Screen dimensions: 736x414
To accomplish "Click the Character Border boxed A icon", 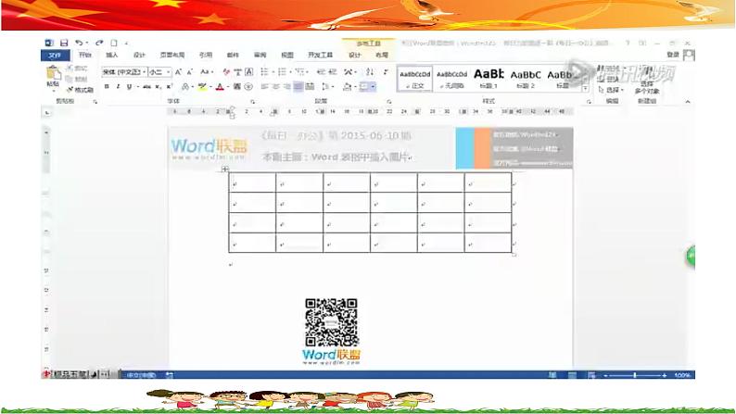I will pos(249,71).
